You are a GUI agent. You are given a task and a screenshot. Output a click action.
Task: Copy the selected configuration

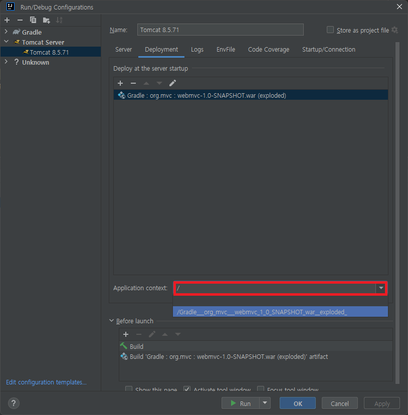(x=33, y=20)
